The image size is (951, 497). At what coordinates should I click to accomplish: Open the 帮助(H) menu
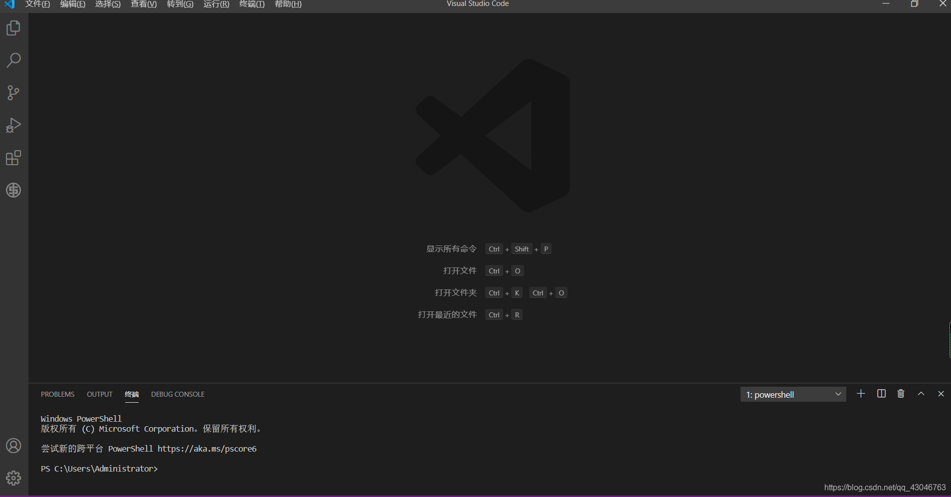(288, 4)
